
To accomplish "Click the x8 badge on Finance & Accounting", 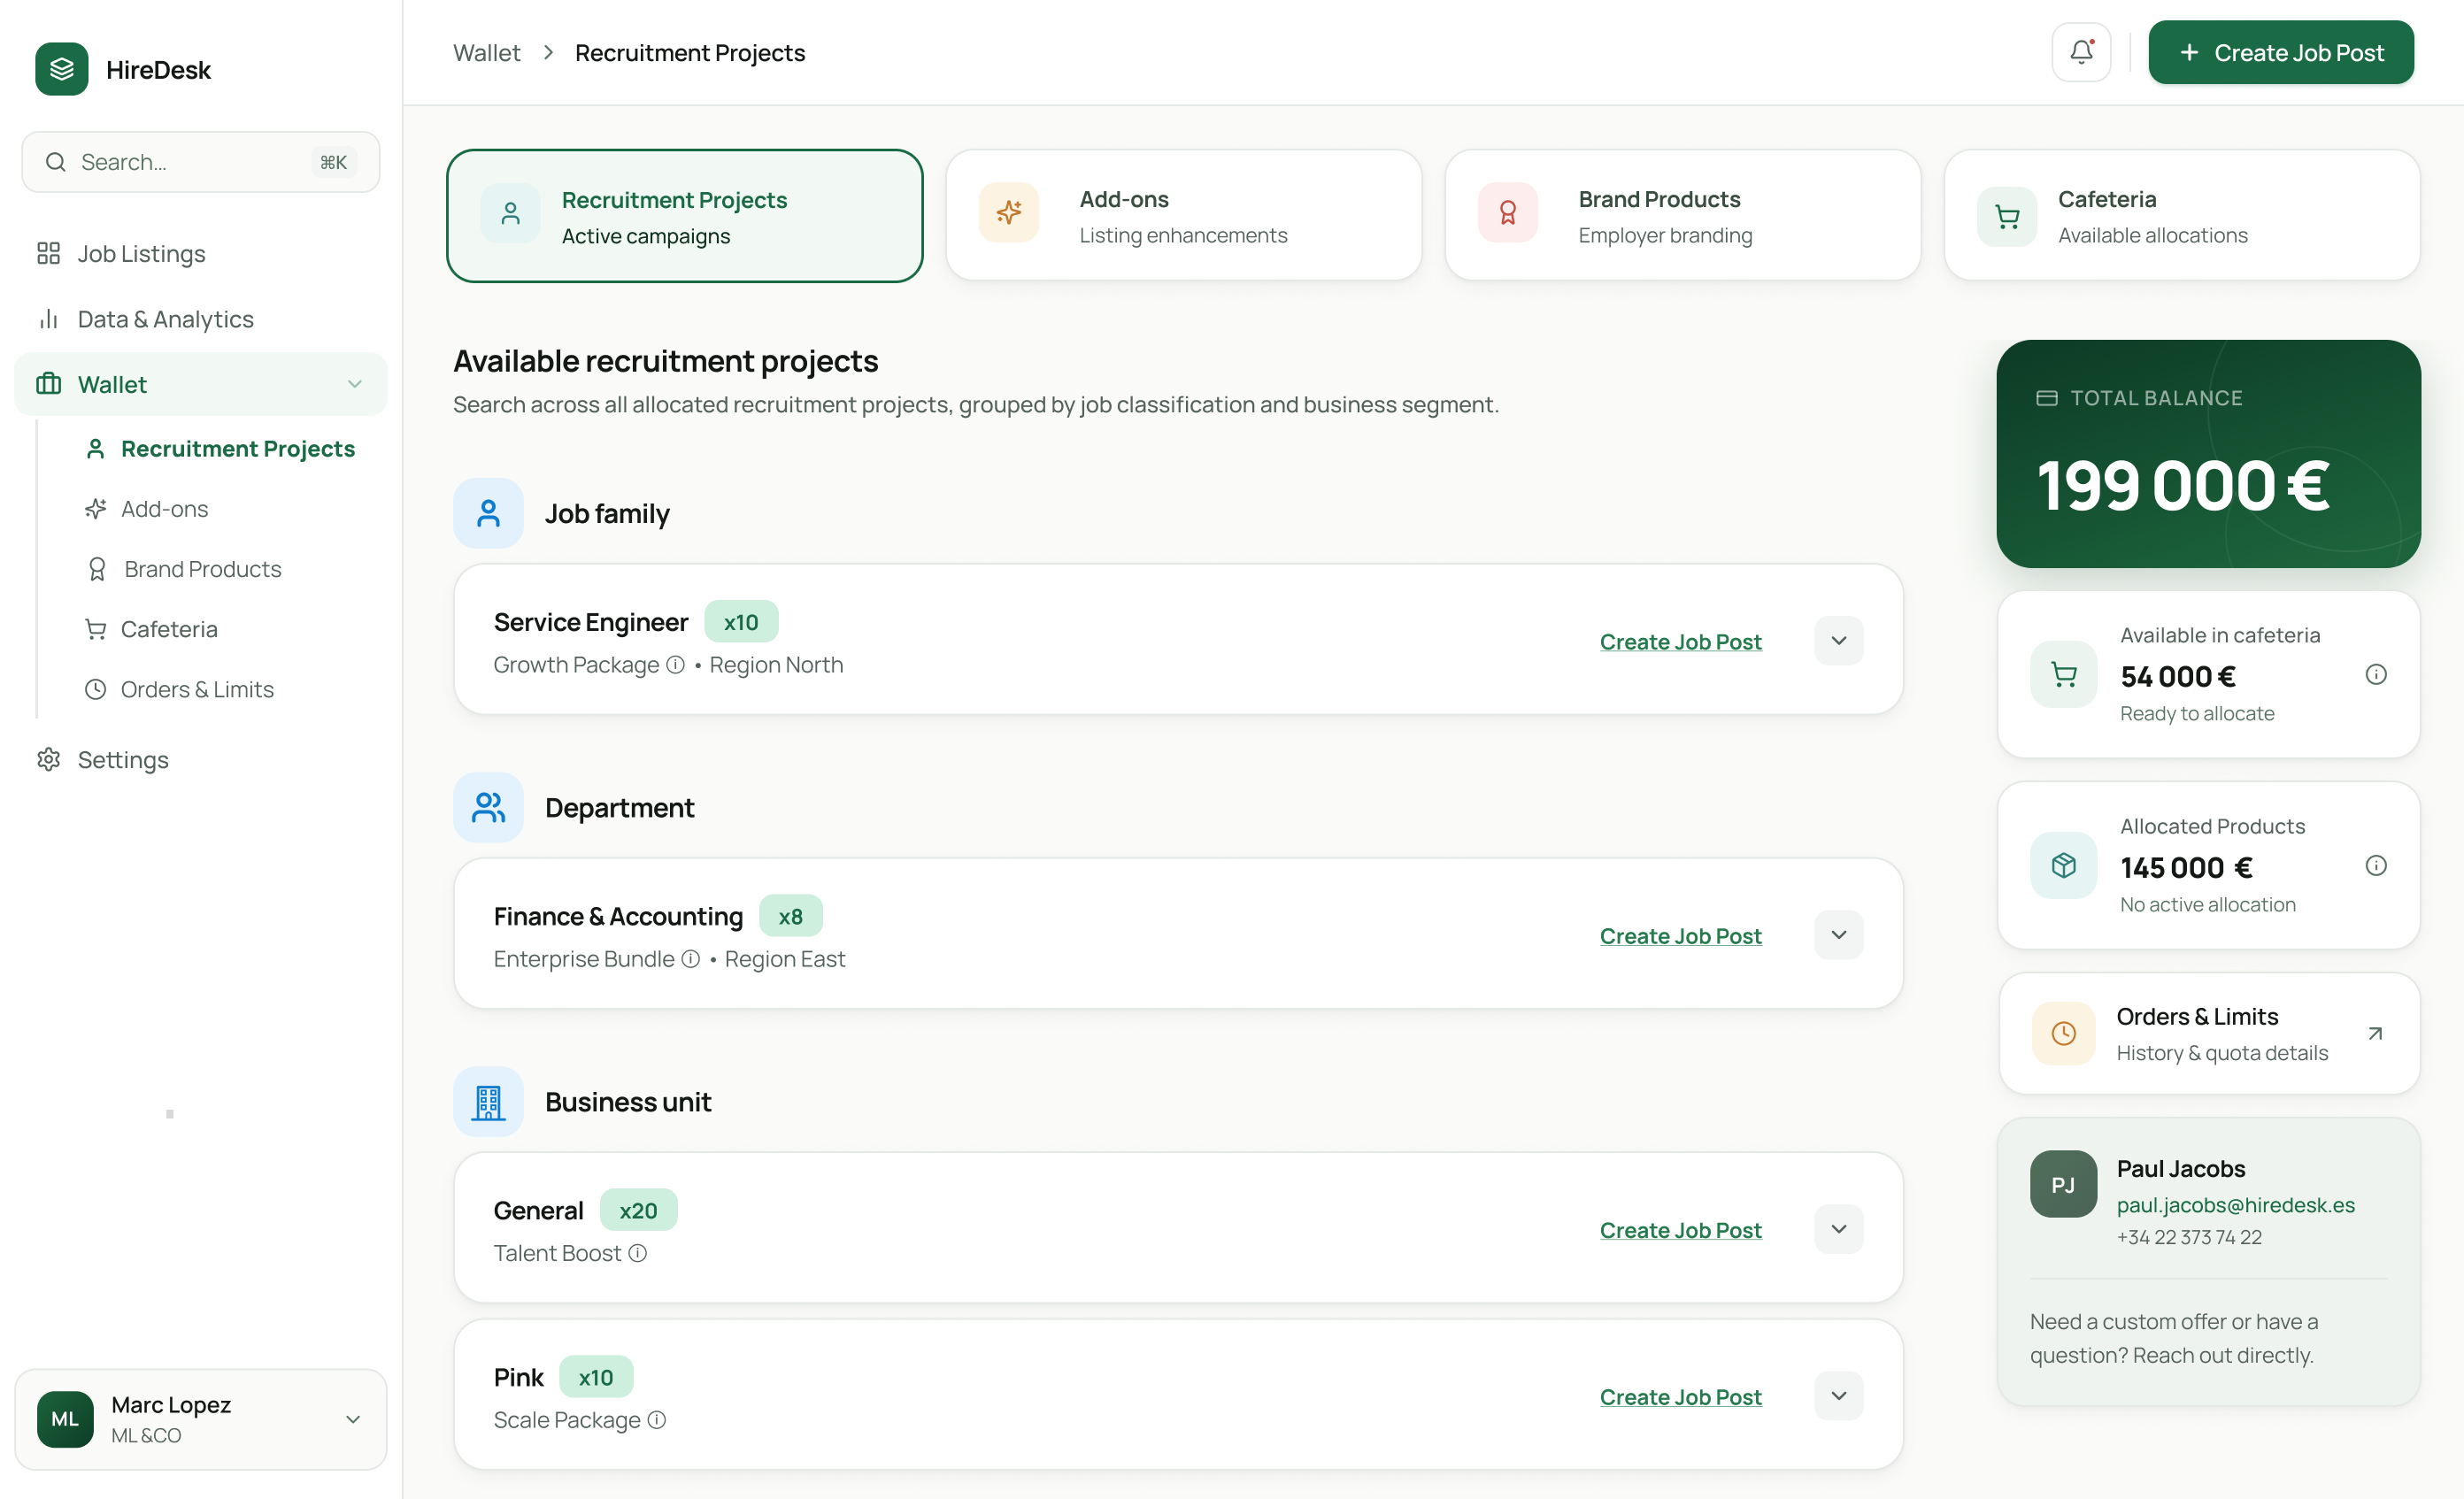I will click(x=790, y=916).
